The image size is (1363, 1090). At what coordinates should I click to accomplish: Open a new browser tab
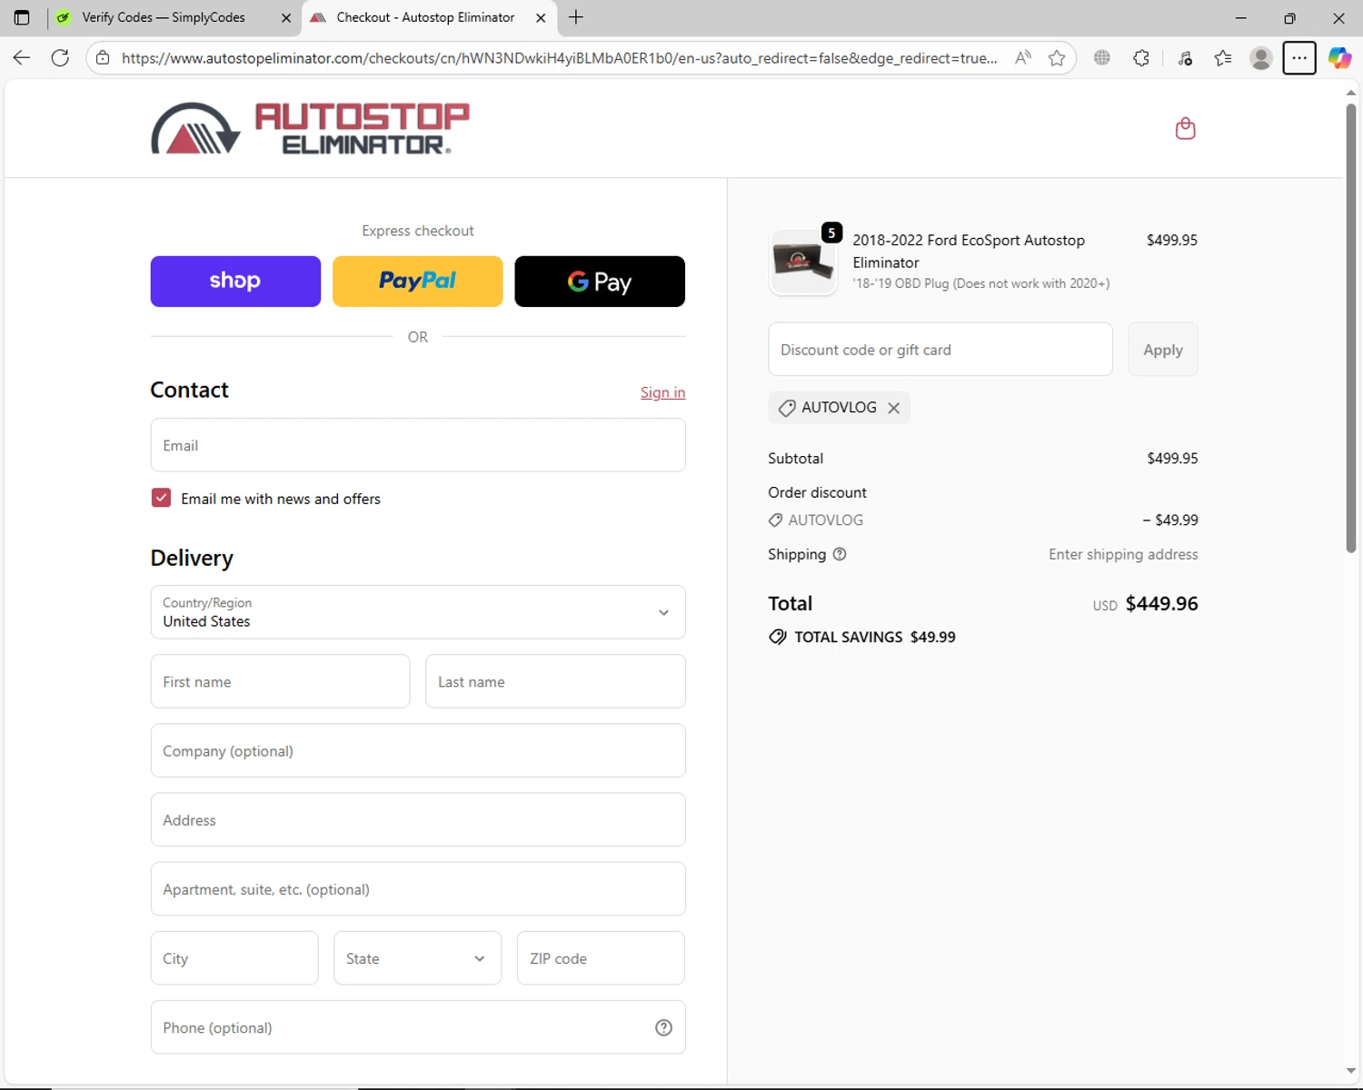pyautogui.click(x=576, y=17)
